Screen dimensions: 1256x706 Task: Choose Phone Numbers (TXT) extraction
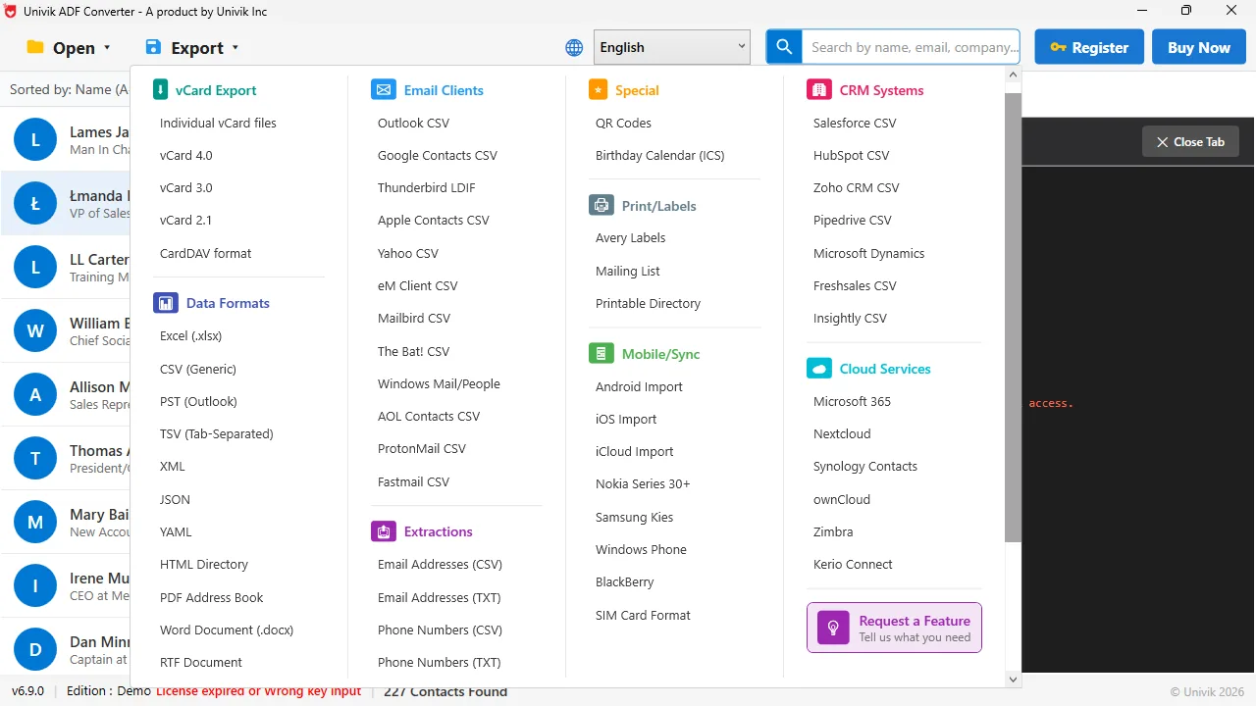[440, 662]
